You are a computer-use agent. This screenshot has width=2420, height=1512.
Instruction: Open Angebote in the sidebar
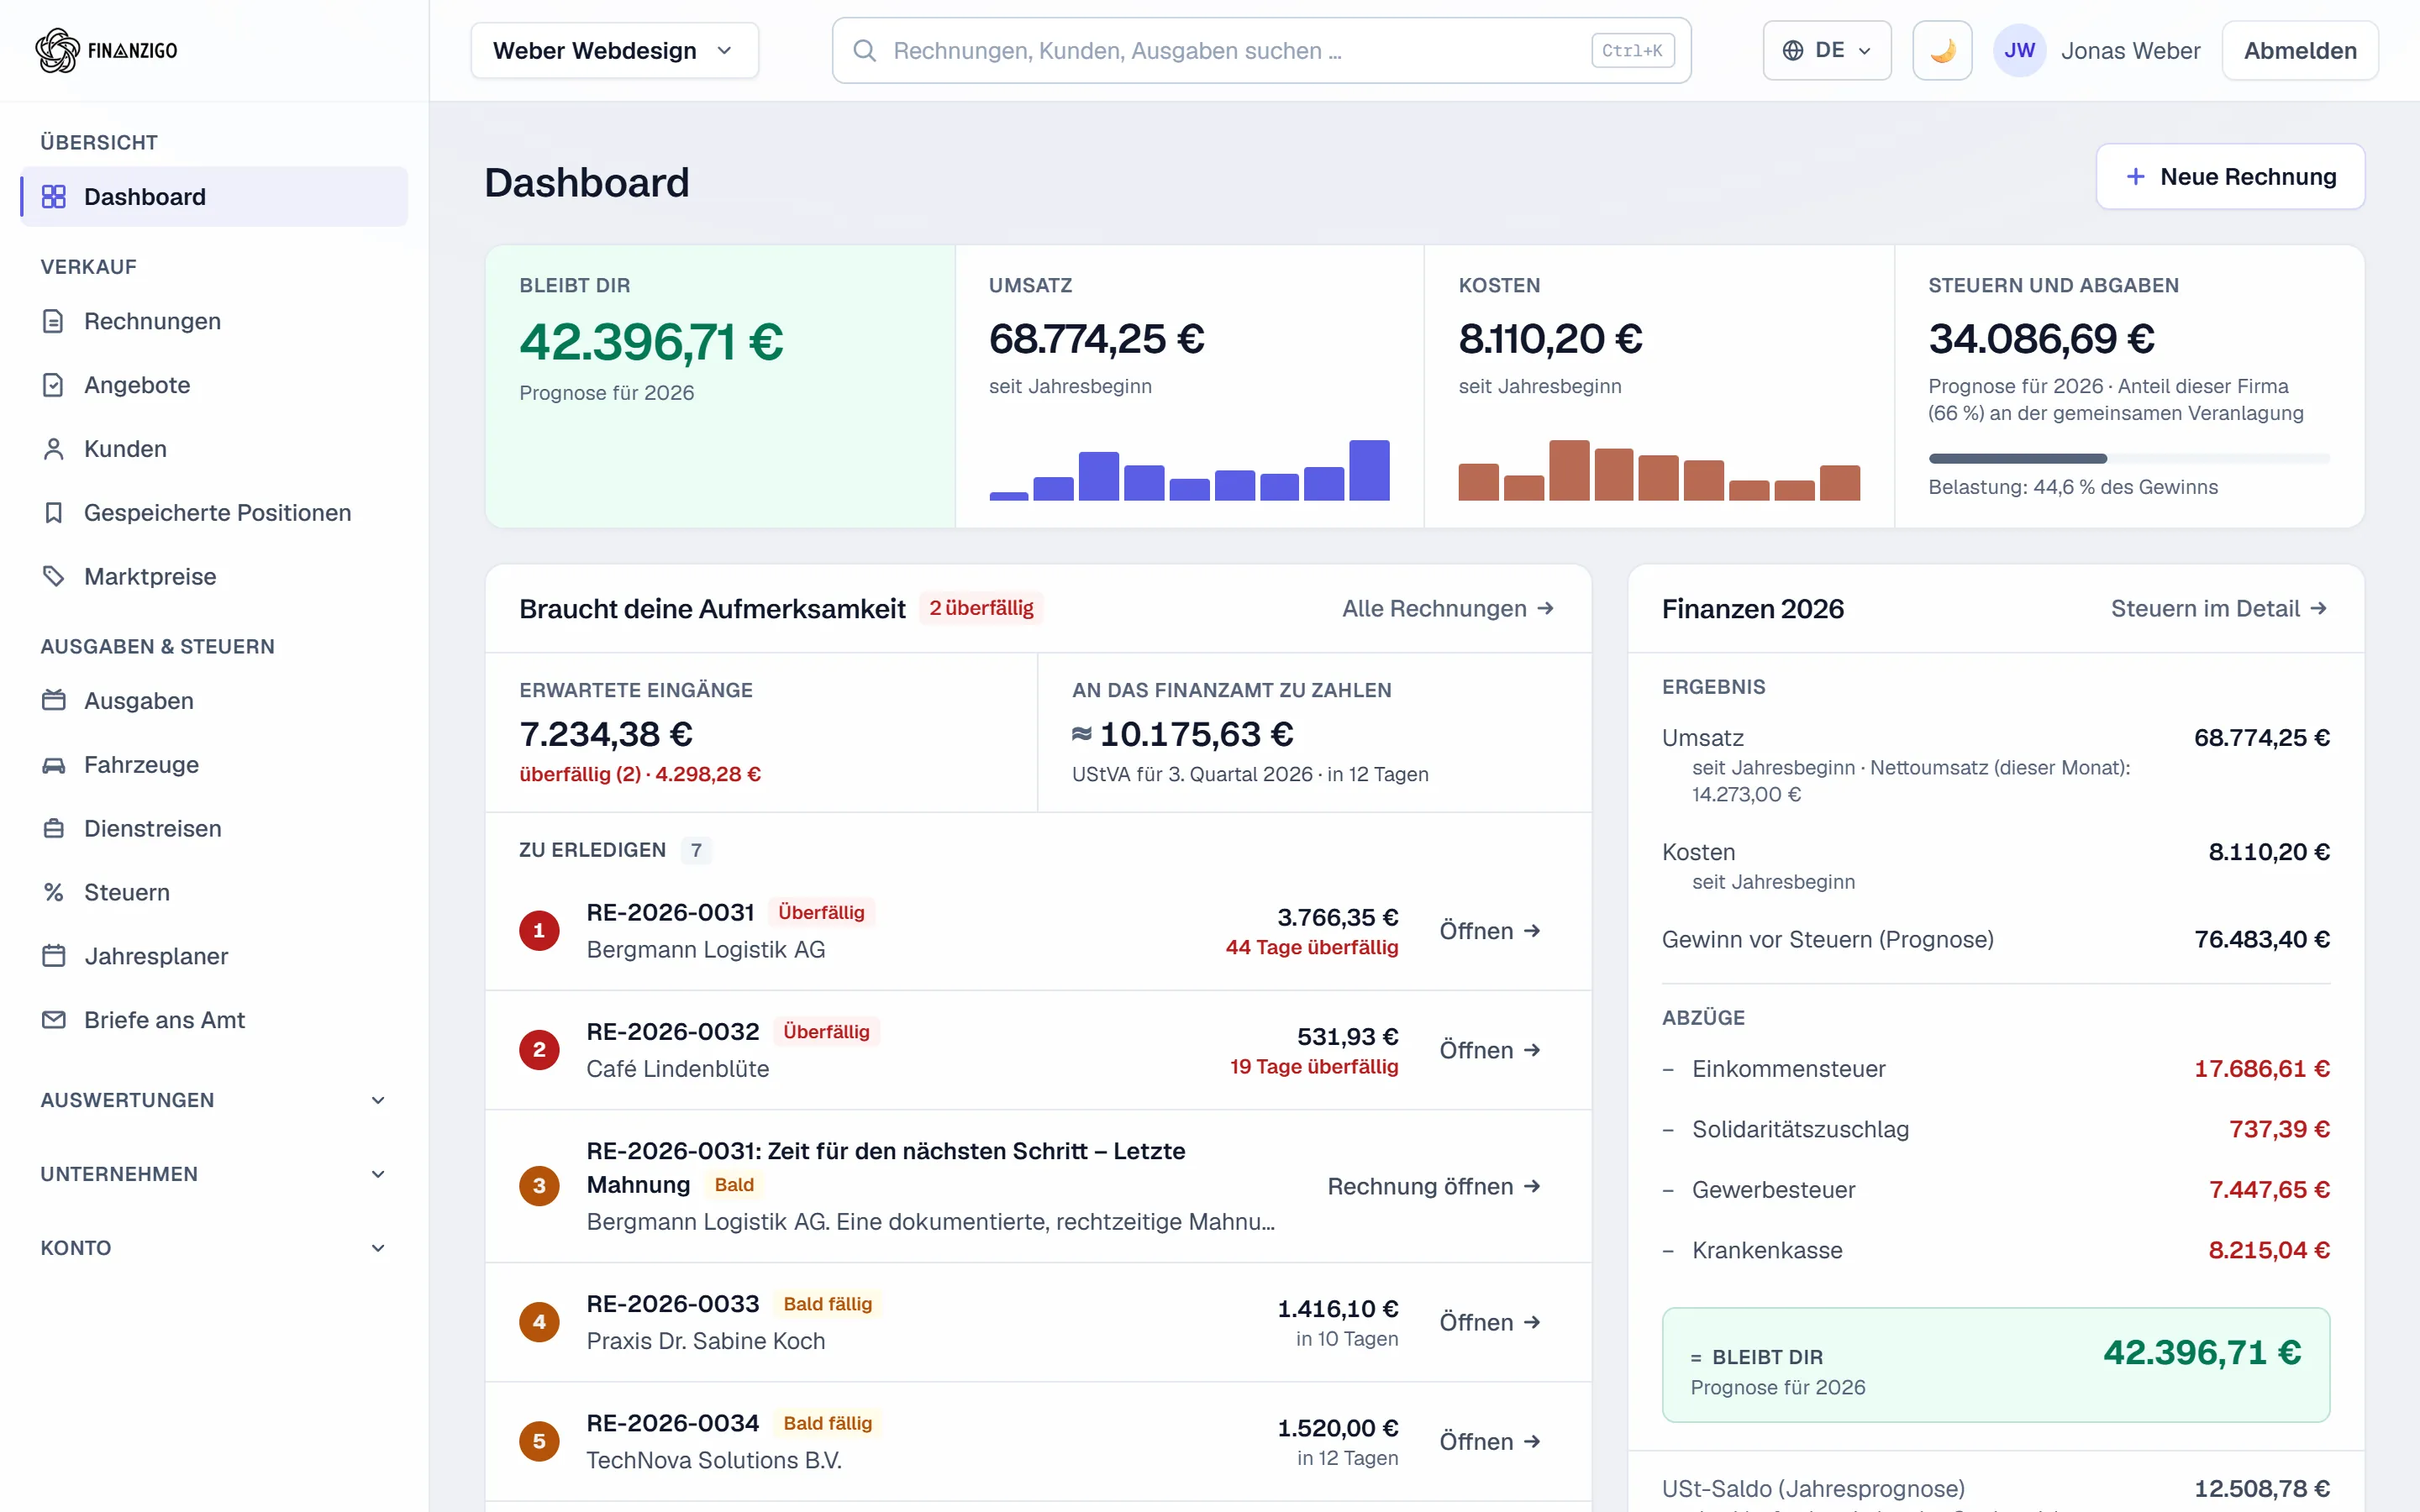tap(214, 385)
